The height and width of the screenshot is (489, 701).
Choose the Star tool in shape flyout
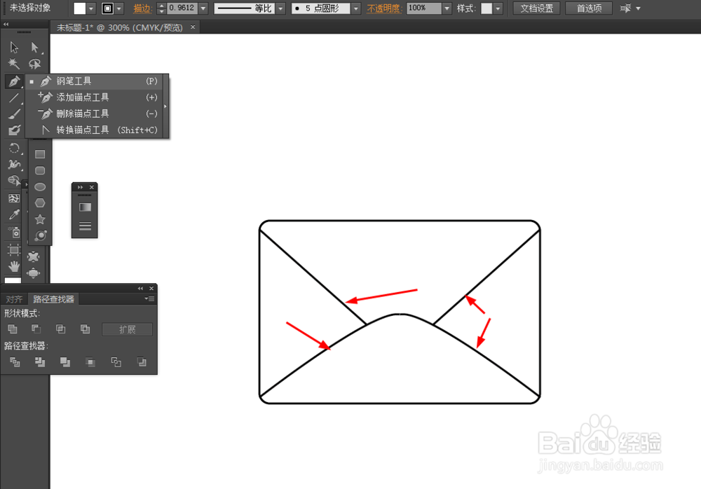(x=40, y=219)
